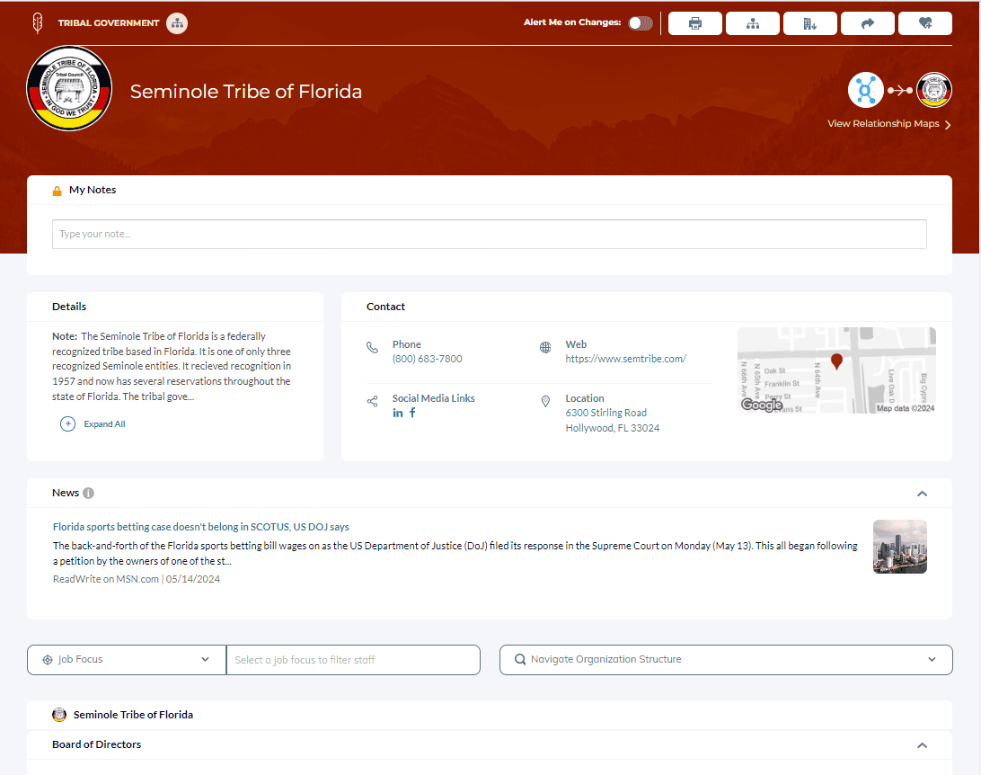Click the org chart badge next to Tribal Government
981x775 pixels.
pyautogui.click(x=177, y=23)
